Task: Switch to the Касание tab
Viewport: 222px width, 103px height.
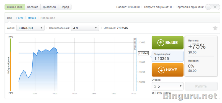Action: click(33, 7)
